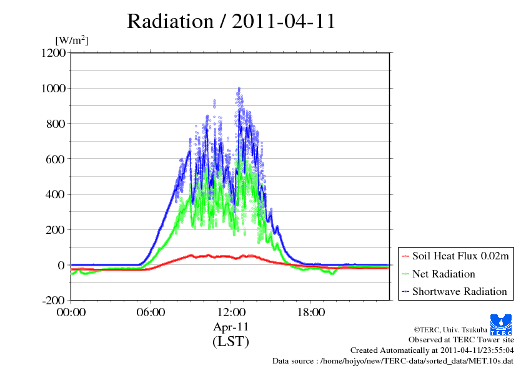Click the shortwave radiation peak near 1000
526x371 pixels.
point(239,89)
